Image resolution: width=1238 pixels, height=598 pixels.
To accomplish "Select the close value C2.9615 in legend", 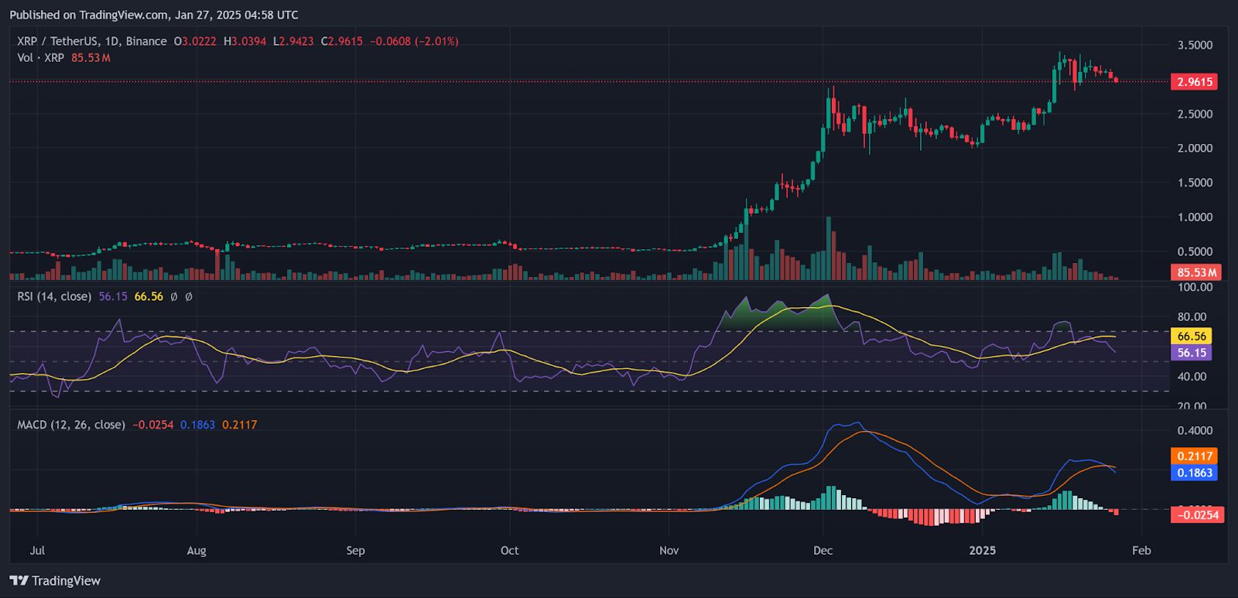I will pyautogui.click(x=341, y=41).
